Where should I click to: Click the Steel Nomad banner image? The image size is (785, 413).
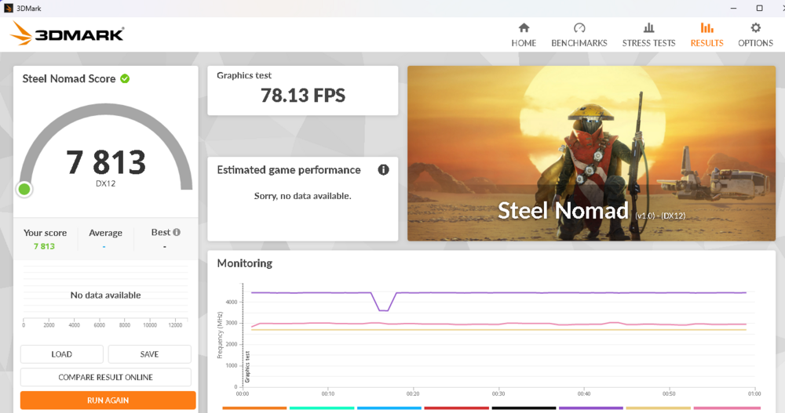click(x=591, y=154)
